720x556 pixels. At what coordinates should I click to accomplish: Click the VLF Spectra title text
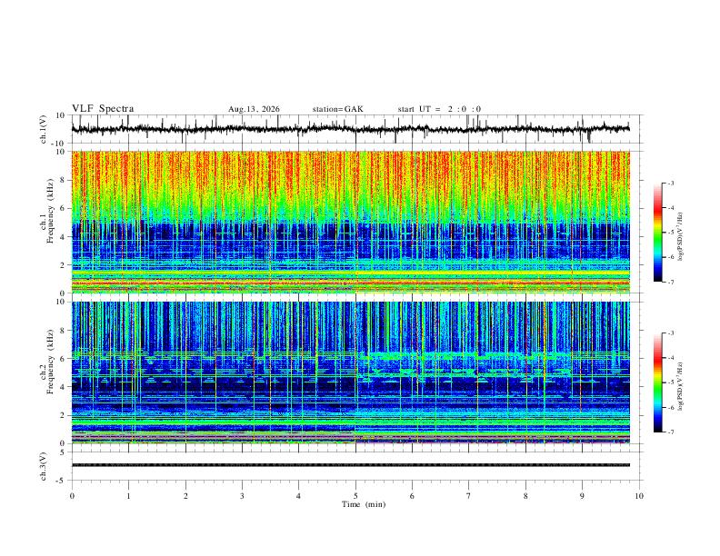point(103,109)
